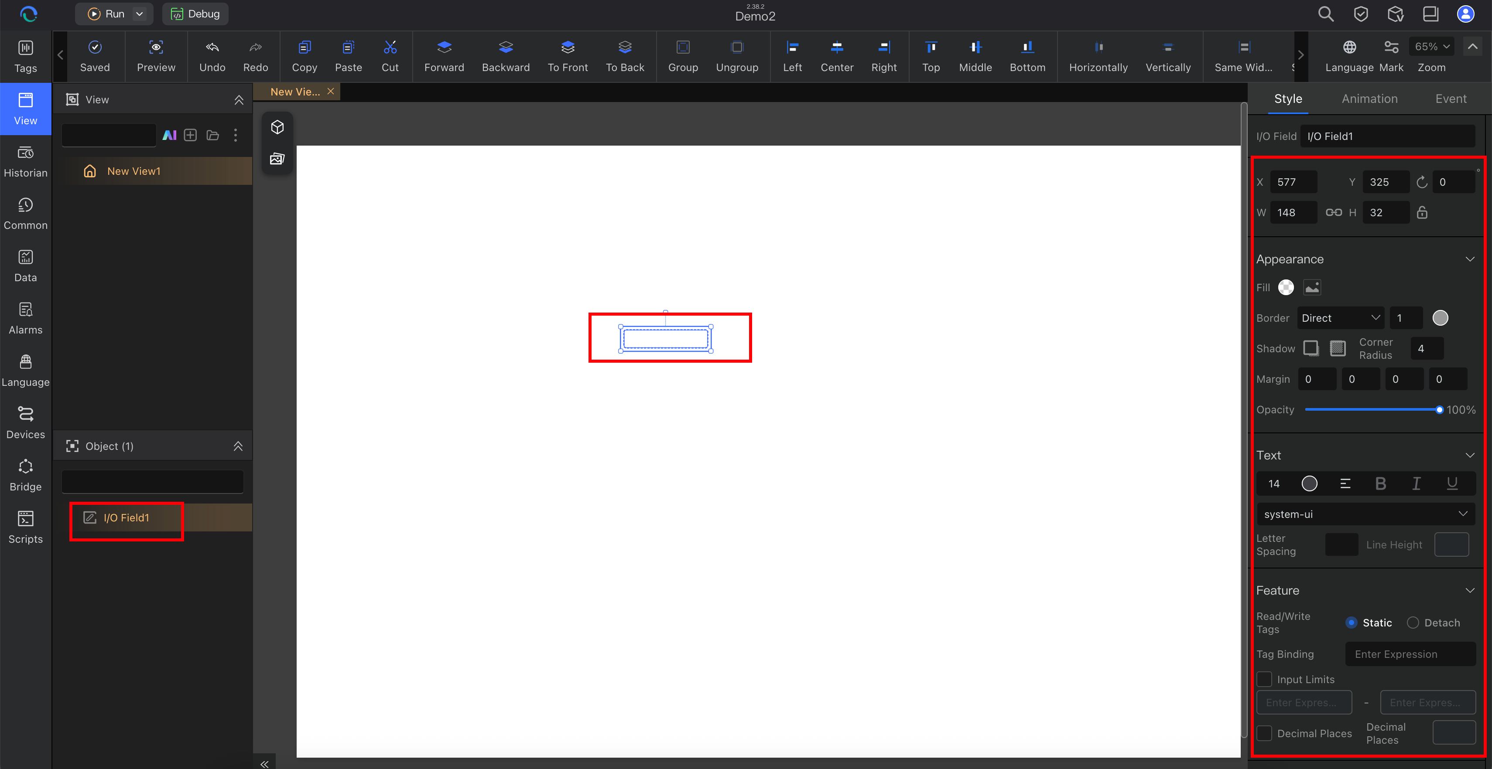Image resolution: width=1492 pixels, height=769 pixels.
Task: Pick the Fill color swatch
Action: point(1286,288)
